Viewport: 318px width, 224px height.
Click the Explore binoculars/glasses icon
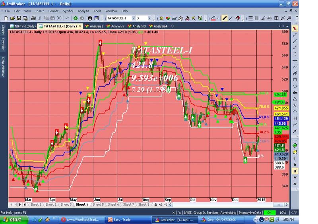(174, 18)
